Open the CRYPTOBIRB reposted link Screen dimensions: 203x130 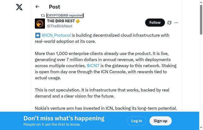(x=65, y=15)
